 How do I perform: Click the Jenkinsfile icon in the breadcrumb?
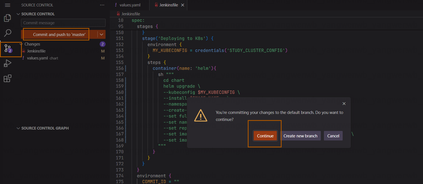[118, 14]
